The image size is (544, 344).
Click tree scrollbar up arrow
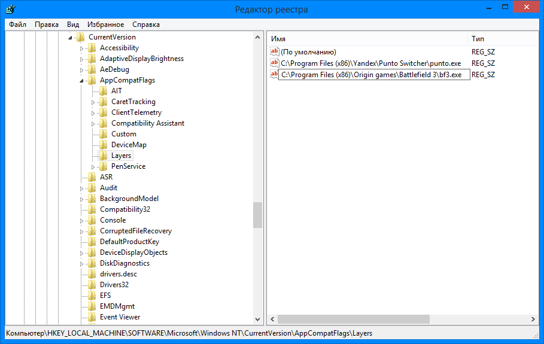point(257,37)
